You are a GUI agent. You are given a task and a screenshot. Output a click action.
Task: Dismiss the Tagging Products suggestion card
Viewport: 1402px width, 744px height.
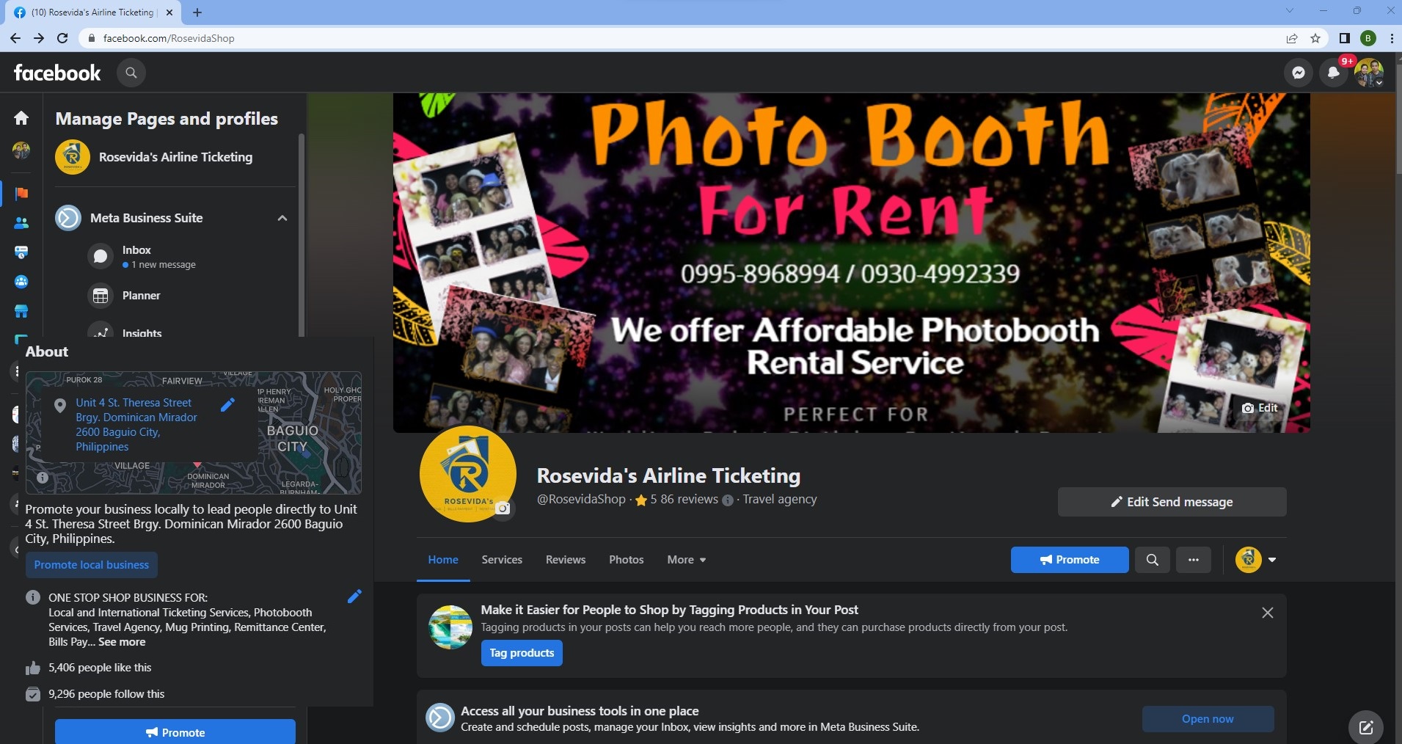1267,613
